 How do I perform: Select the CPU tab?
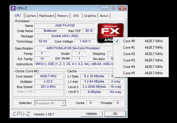point(18,15)
